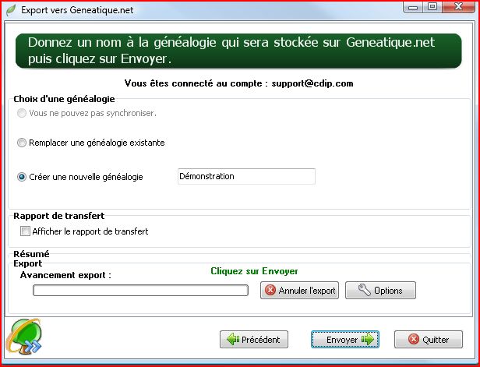The width and height of the screenshot is (480, 367).
Task: Click the tree globe logo icon
Action: [24, 336]
